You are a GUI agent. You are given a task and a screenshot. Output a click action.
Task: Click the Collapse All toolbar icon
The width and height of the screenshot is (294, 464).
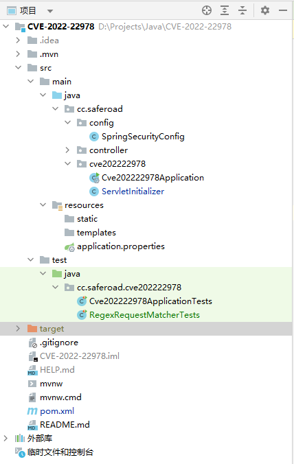coord(242,10)
